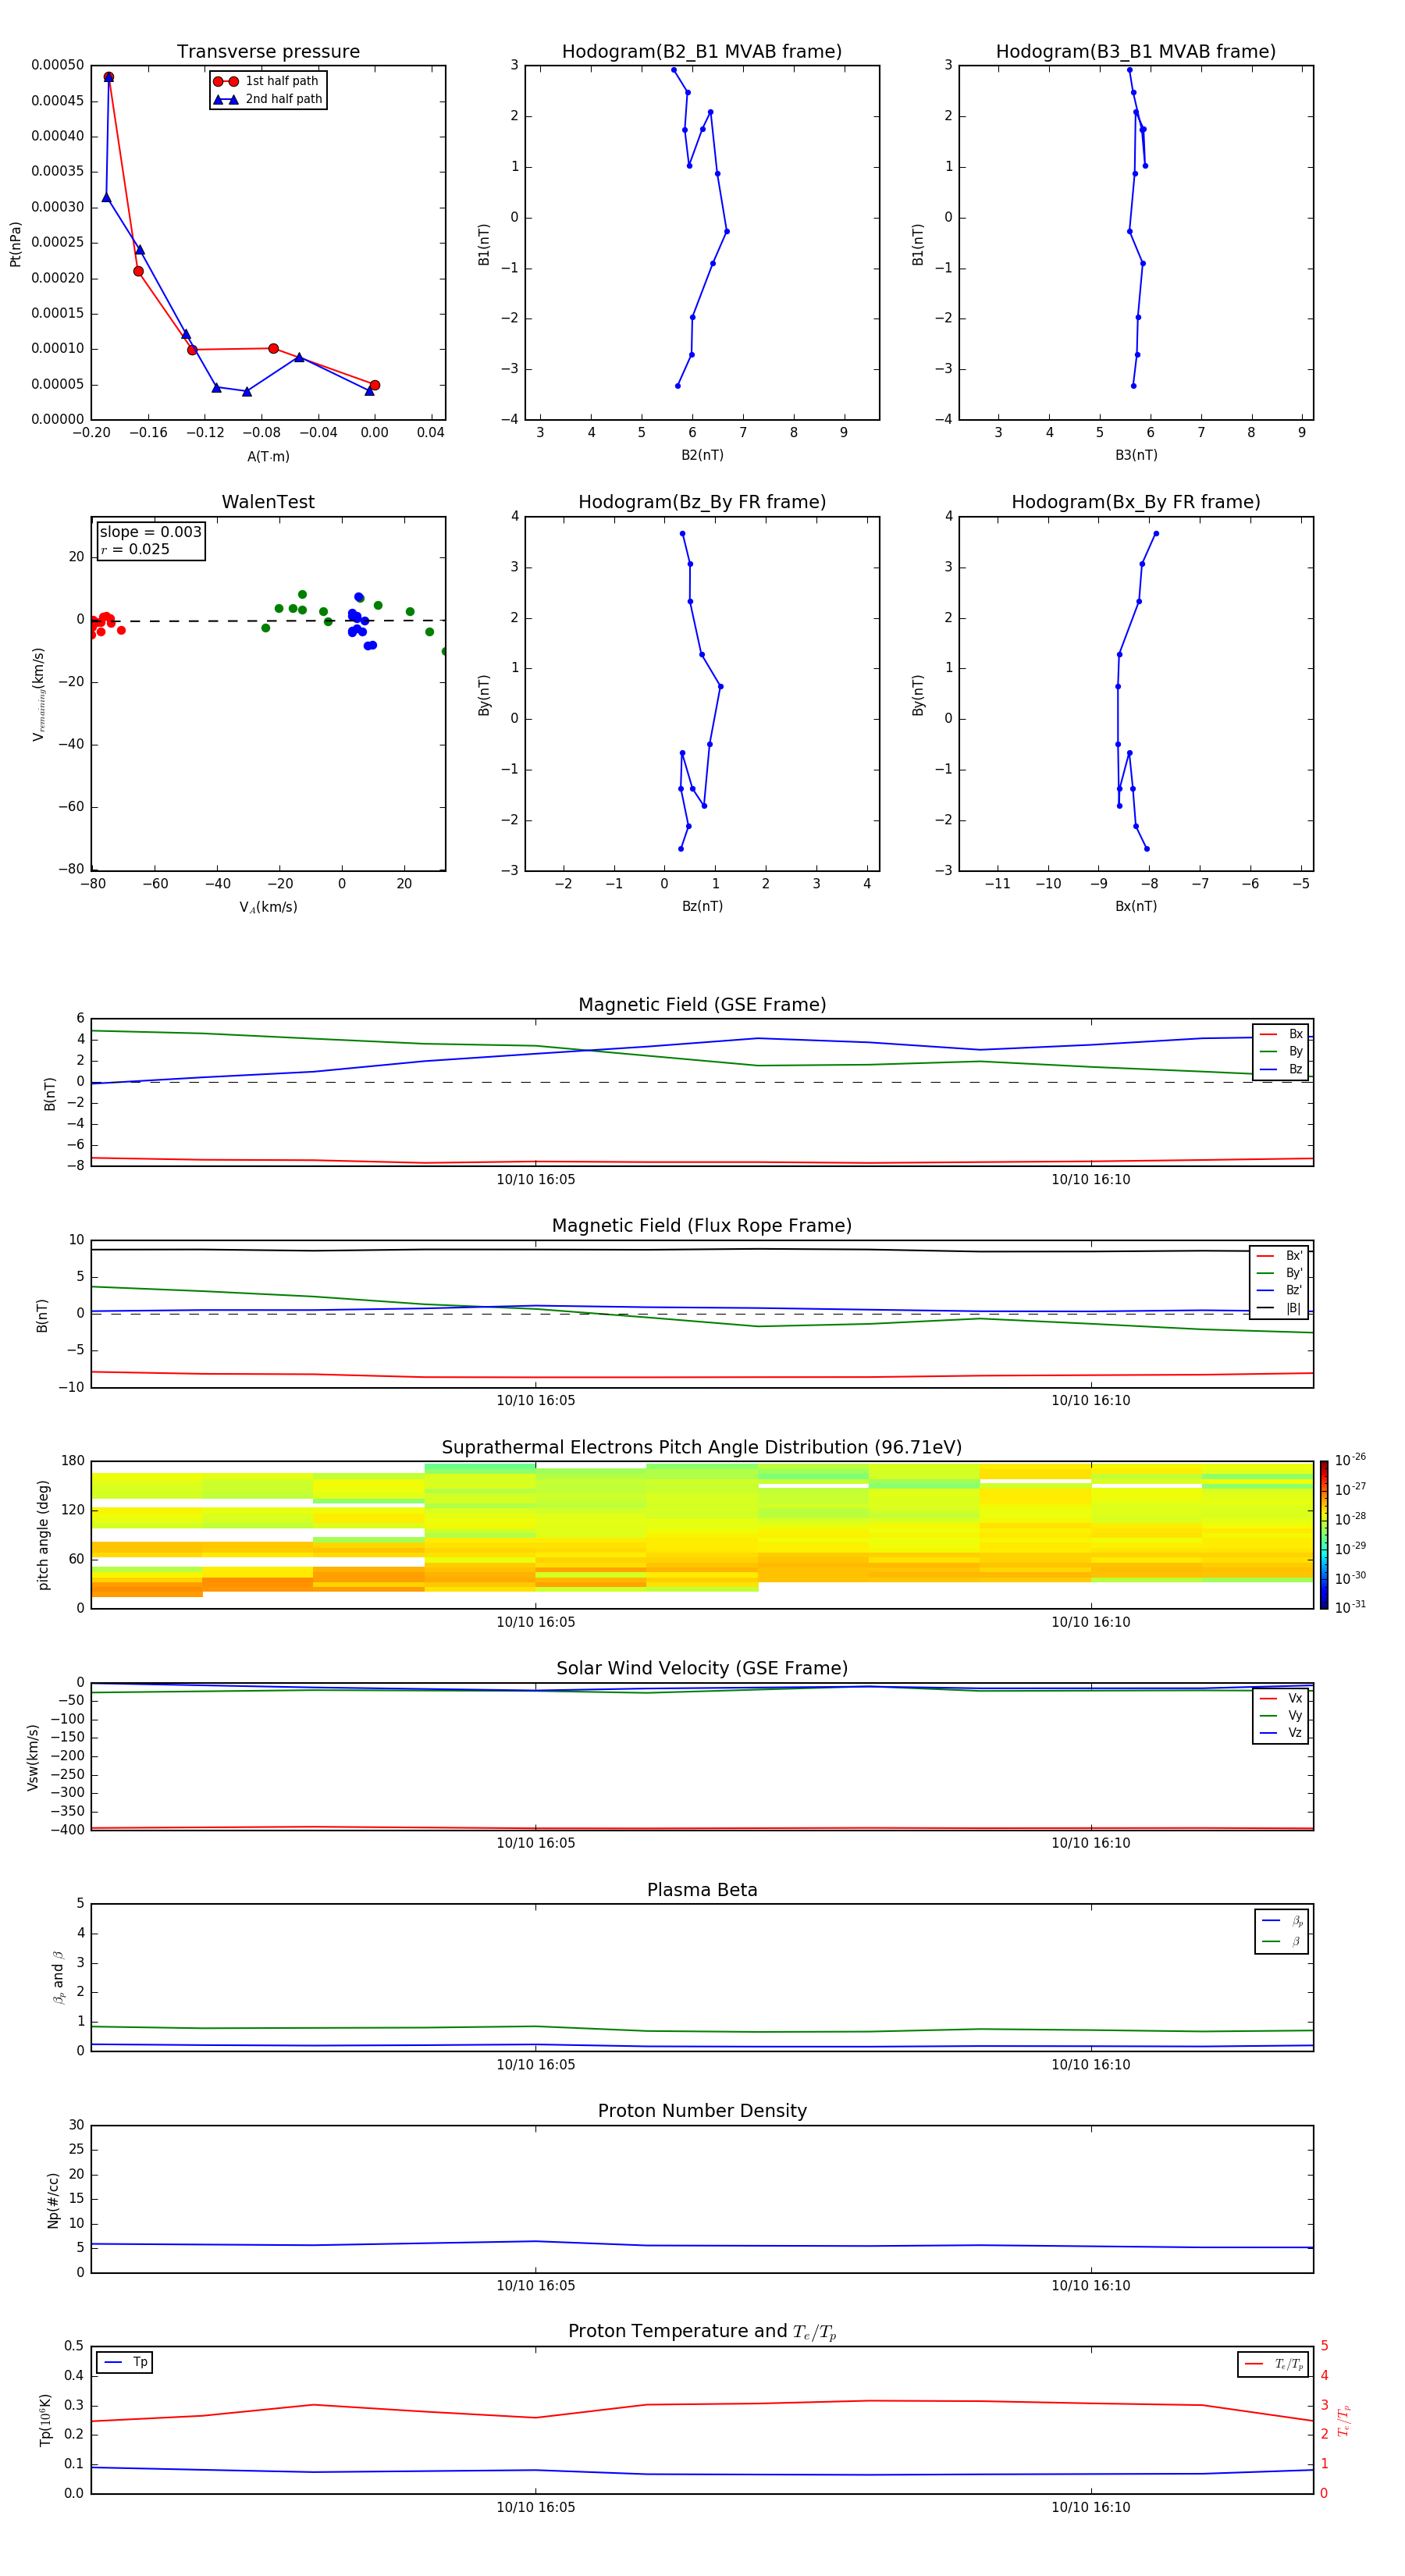Click the 'Tp' legend entry
This screenshot has height=2576, width=1405.
pos(125,2362)
